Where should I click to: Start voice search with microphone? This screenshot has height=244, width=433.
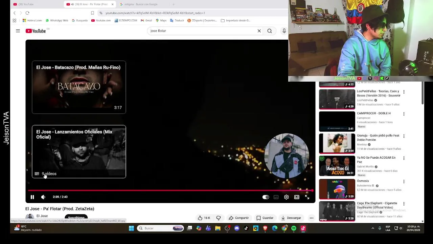point(284,31)
